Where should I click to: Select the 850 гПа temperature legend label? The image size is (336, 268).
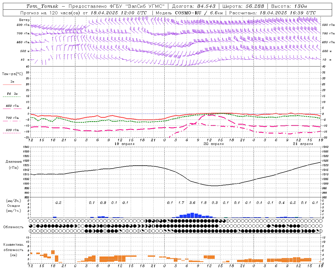(12, 106)
